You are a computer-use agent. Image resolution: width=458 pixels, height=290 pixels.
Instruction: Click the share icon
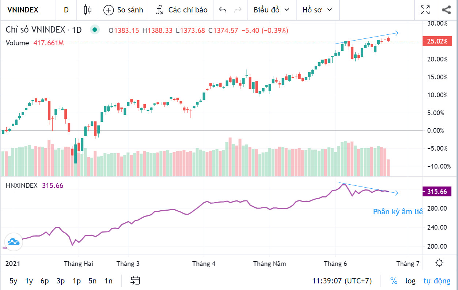point(446,10)
